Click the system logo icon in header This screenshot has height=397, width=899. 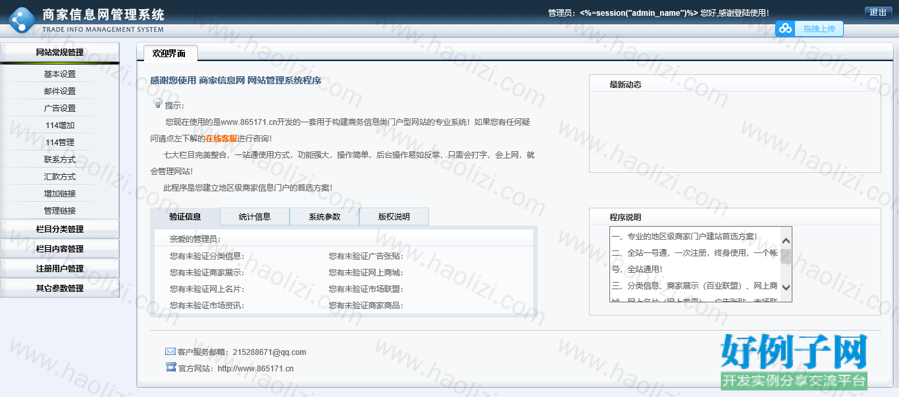click(21, 20)
